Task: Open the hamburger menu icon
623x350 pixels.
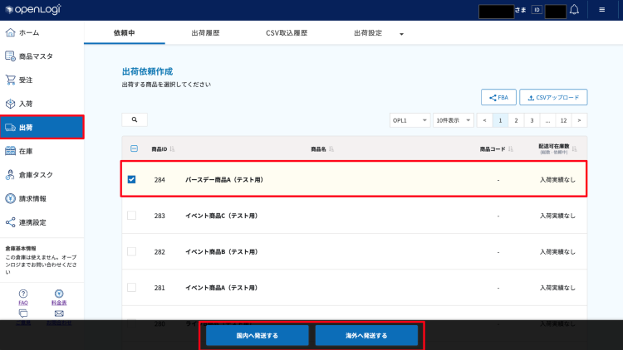Action: point(602,9)
